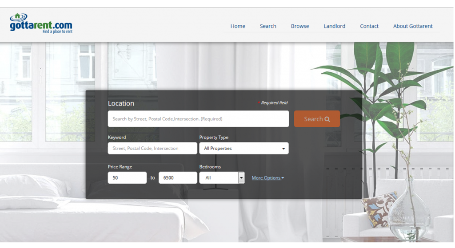
Task: Click the Bedrooms label
Action: [x=210, y=166]
